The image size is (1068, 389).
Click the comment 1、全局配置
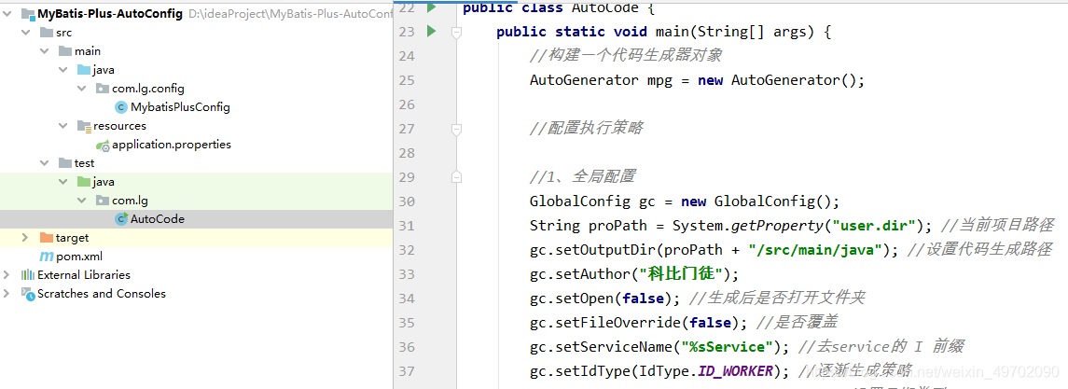(x=582, y=177)
